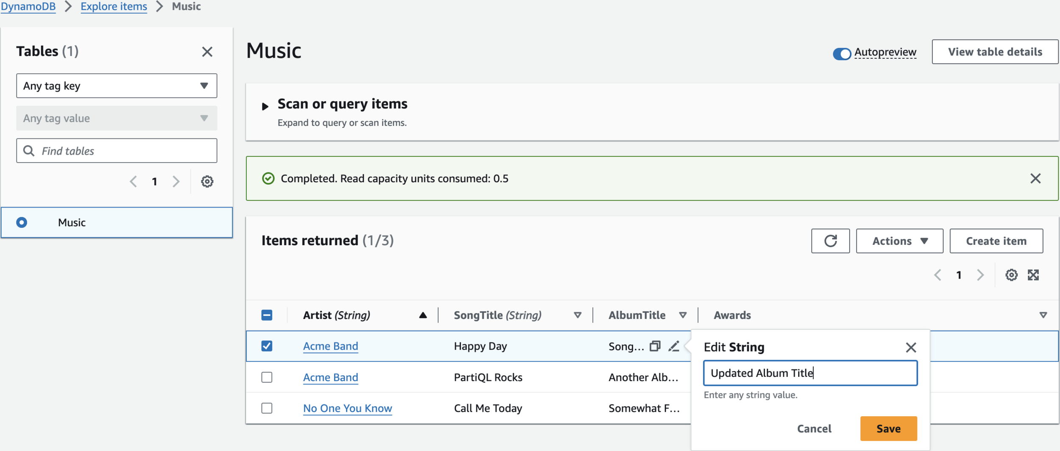
Task: Click the refresh items icon button
Action: click(x=830, y=241)
